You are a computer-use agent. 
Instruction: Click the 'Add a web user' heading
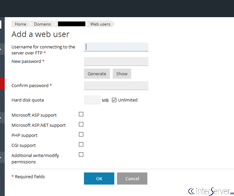(40, 34)
